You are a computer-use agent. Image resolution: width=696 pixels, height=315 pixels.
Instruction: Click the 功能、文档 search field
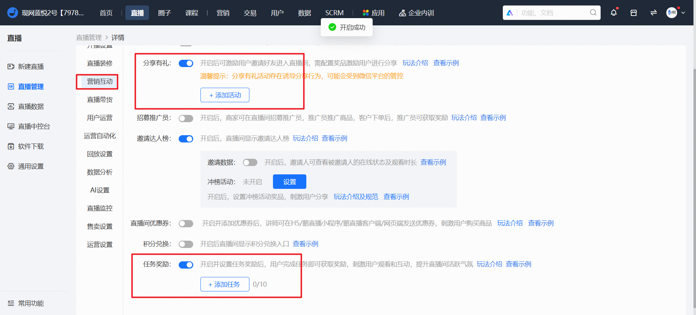click(553, 13)
